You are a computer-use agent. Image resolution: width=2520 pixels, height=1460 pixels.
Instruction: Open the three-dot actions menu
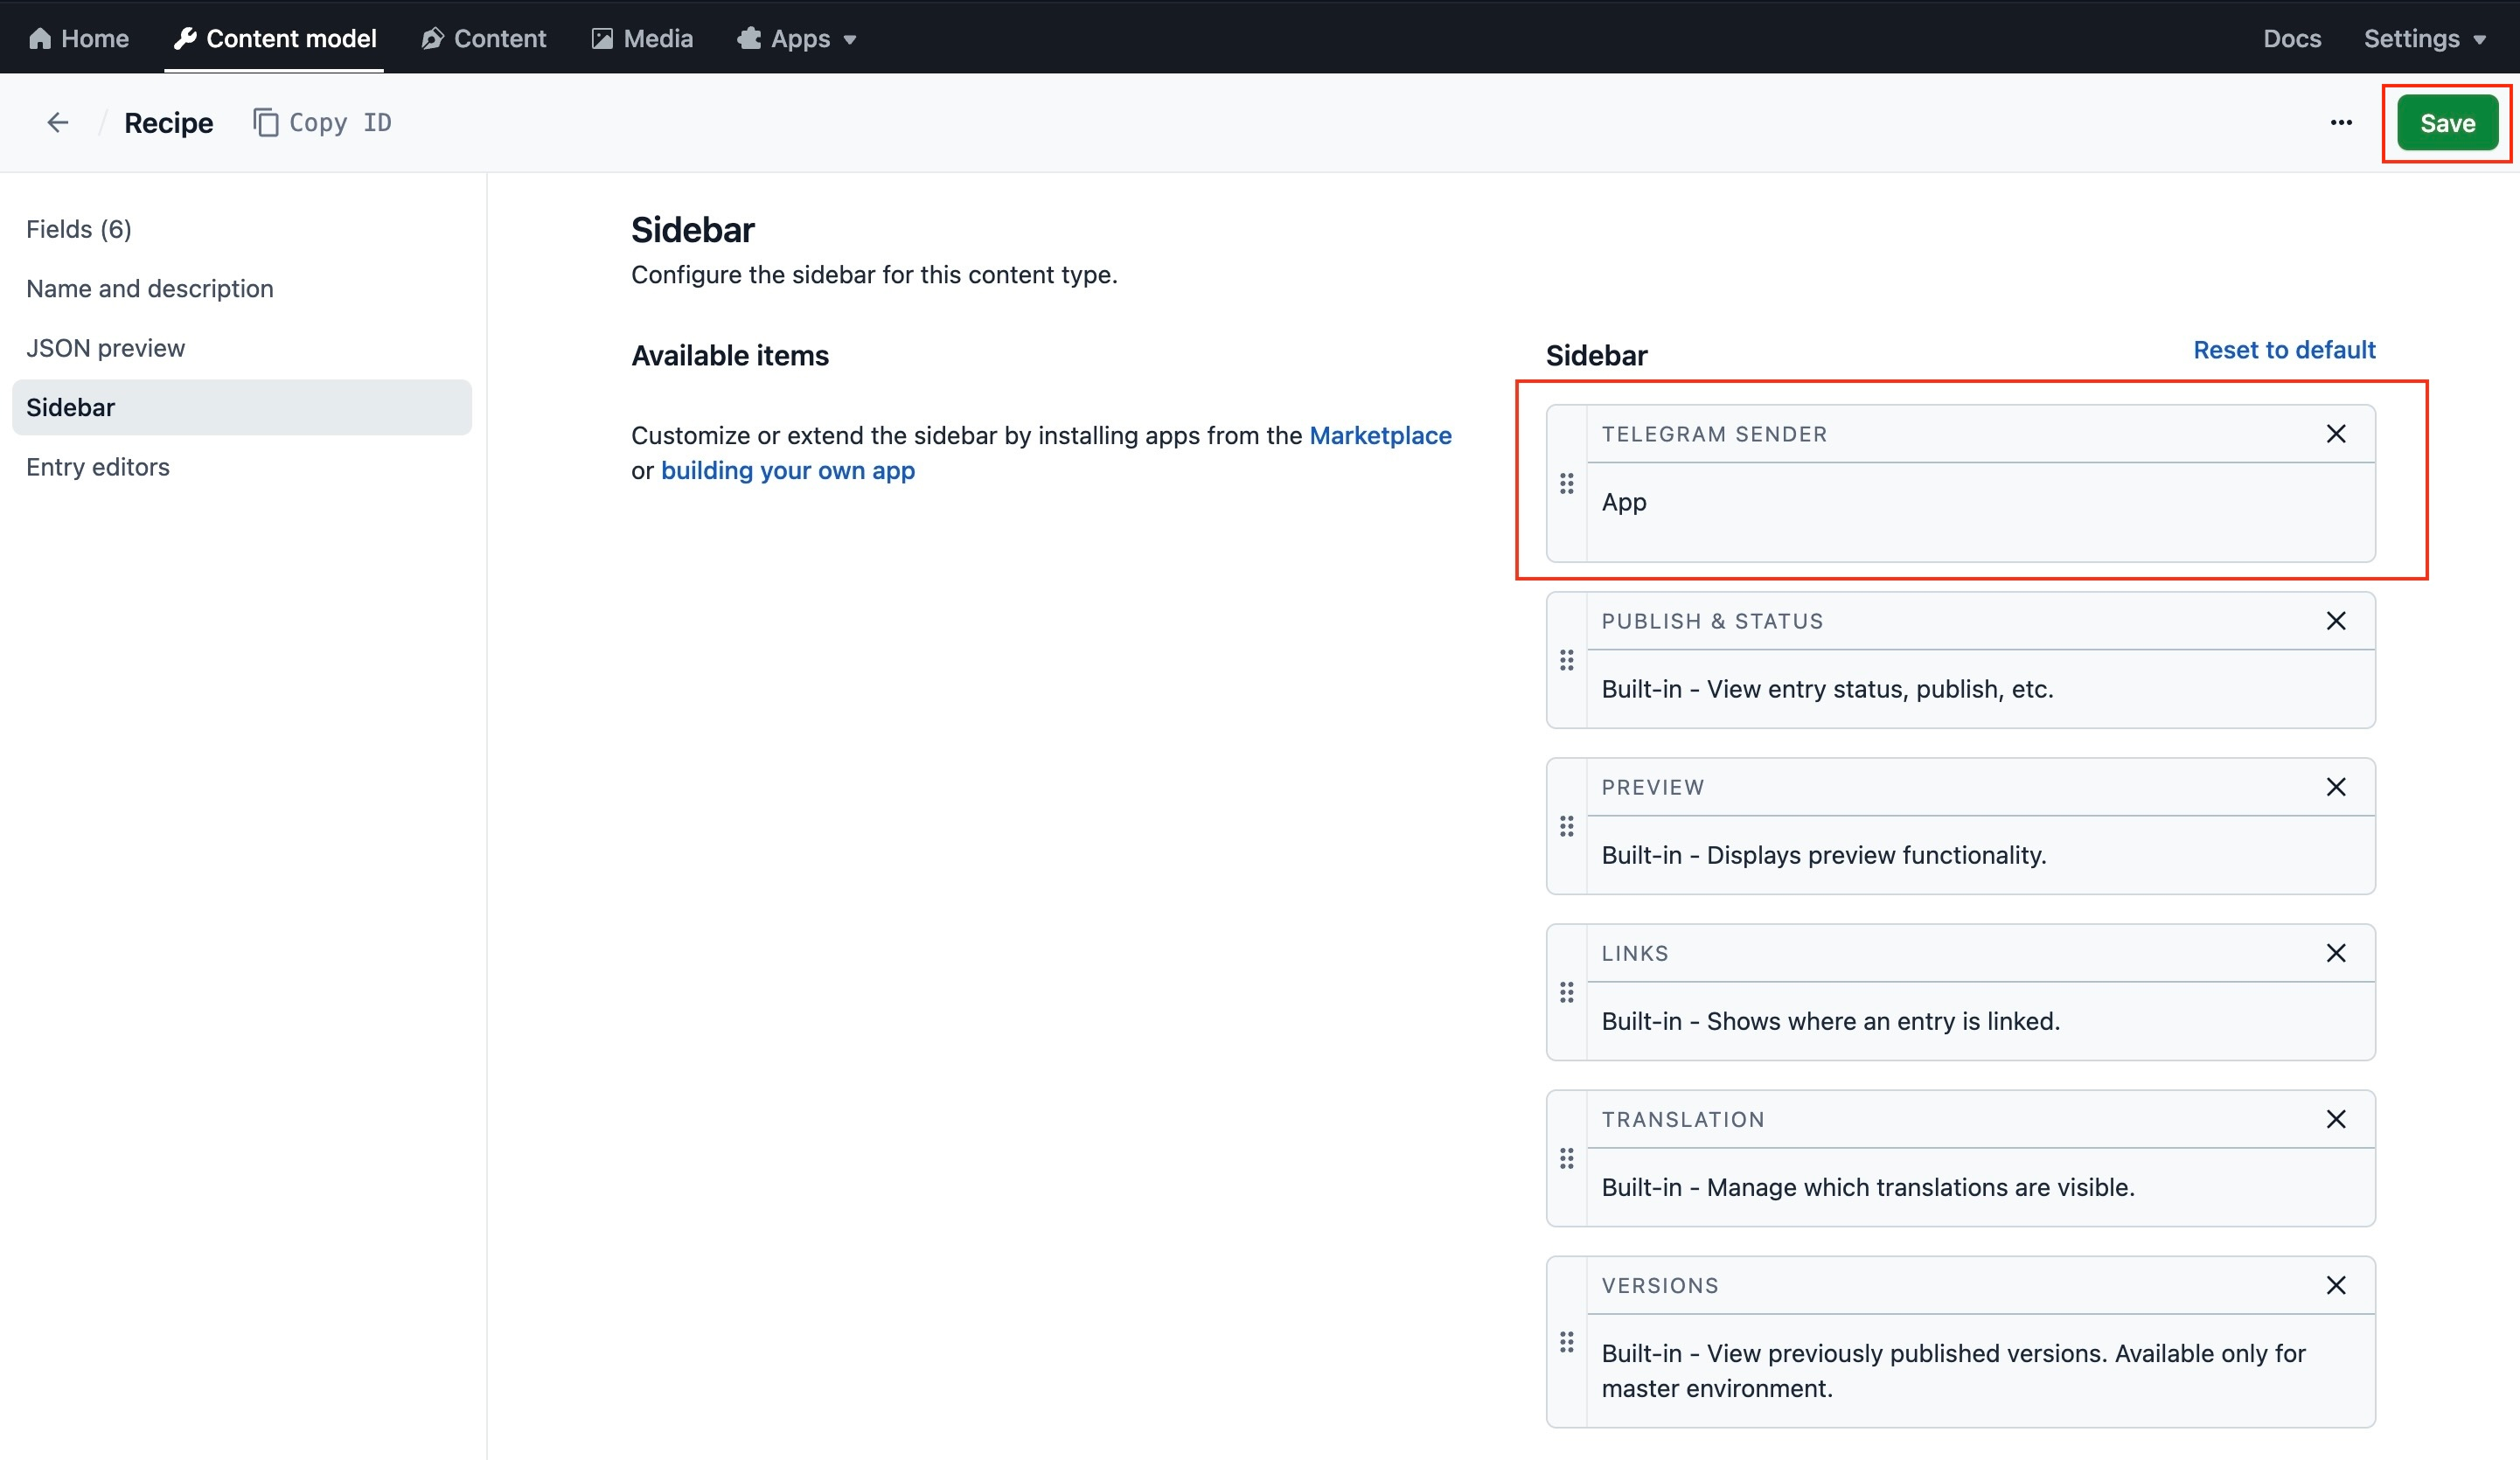pyautogui.click(x=2341, y=122)
